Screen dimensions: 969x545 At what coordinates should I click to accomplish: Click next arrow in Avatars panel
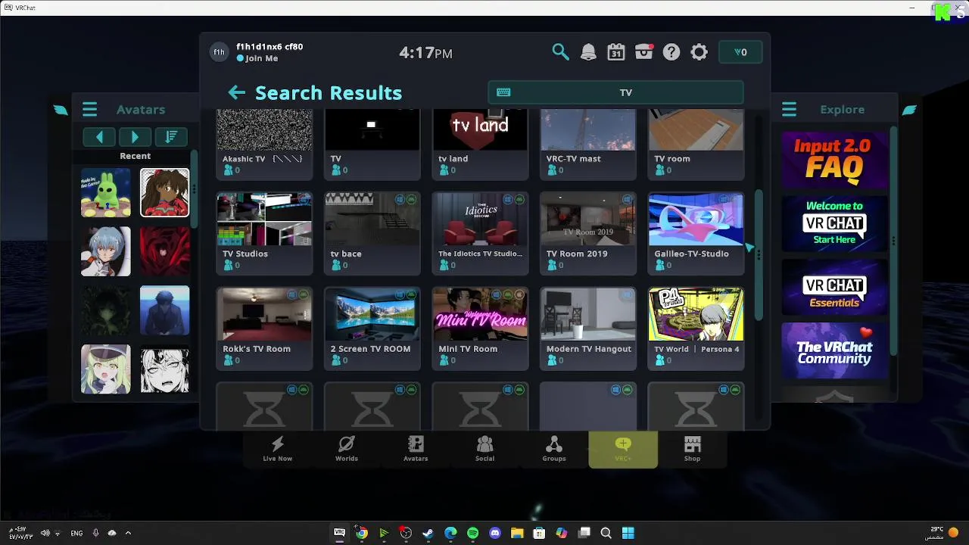pos(135,136)
